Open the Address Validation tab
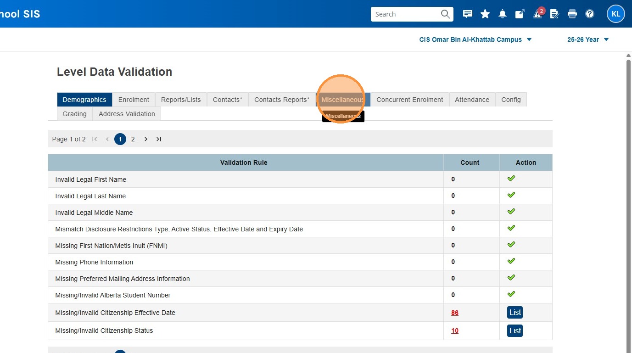632x353 pixels. (x=127, y=114)
